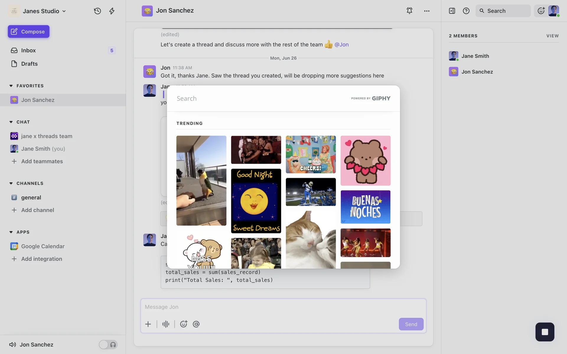Click the lightning bolt activity icon
Screen dimensions: 567x354
[112, 11]
